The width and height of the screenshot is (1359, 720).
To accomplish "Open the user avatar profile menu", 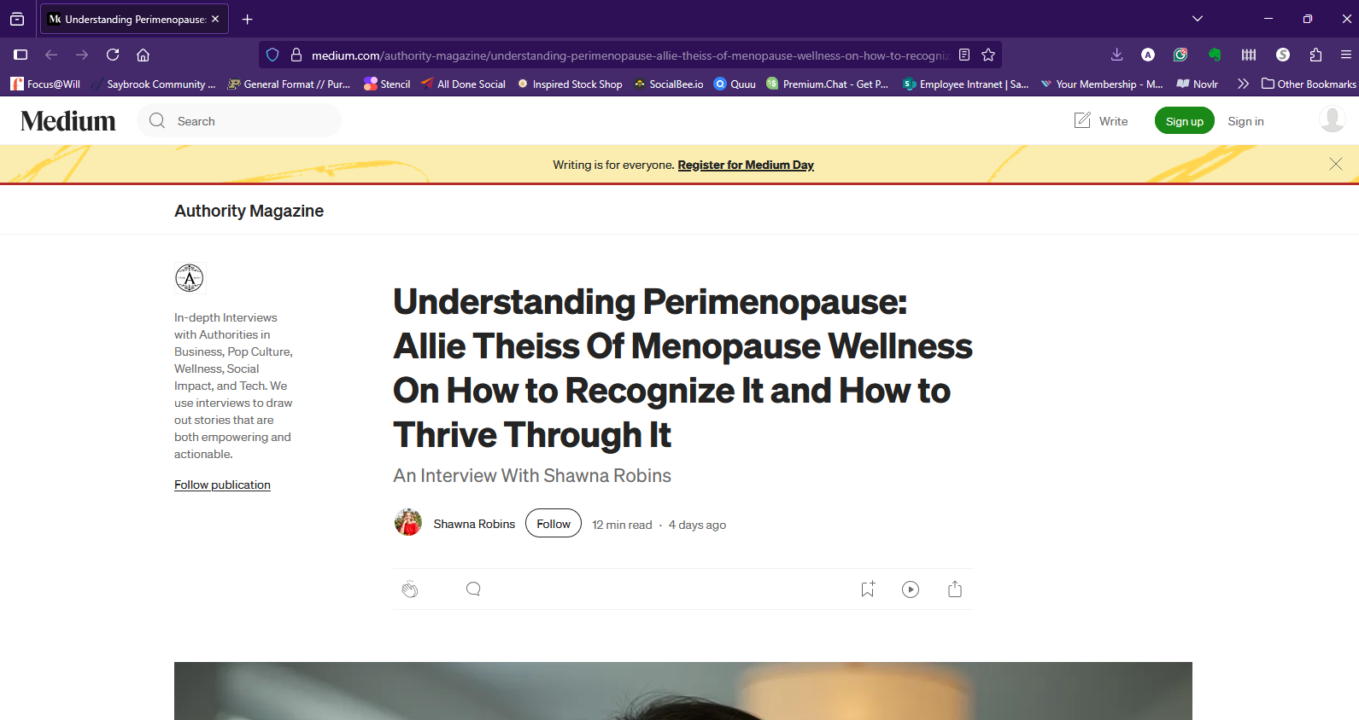I will click(1332, 120).
